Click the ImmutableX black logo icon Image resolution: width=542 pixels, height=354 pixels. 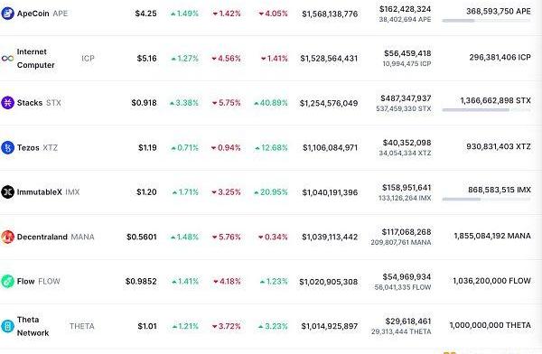point(7,191)
